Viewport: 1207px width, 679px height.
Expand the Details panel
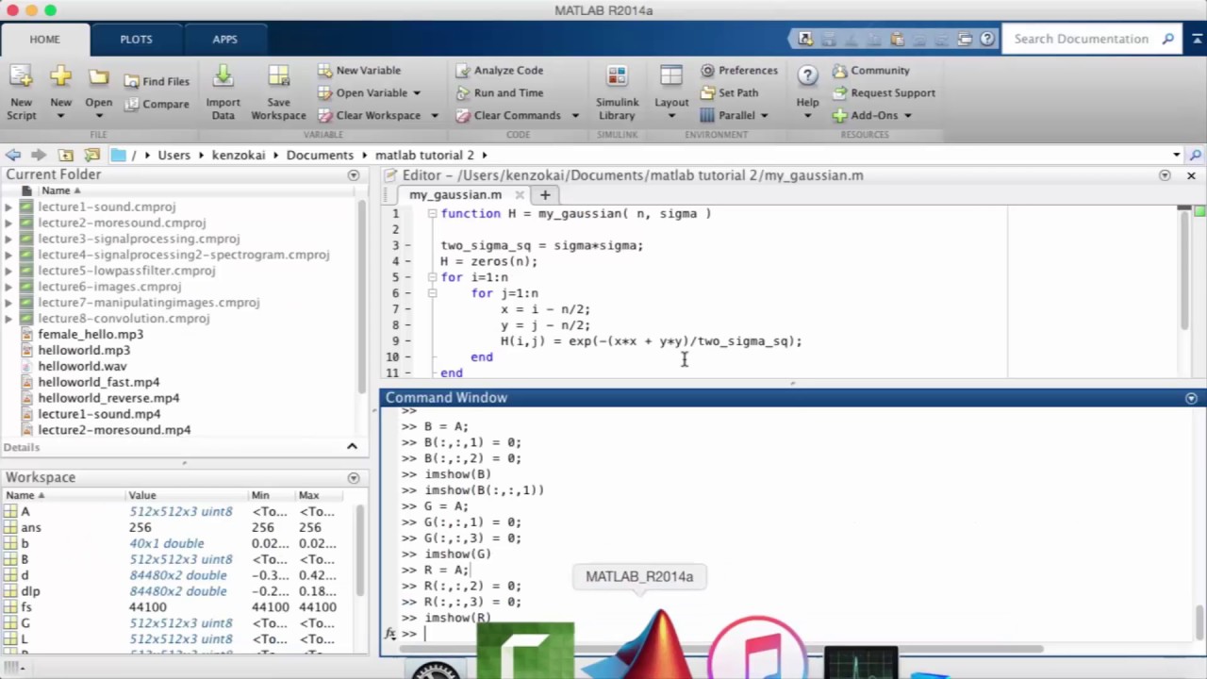pos(352,447)
